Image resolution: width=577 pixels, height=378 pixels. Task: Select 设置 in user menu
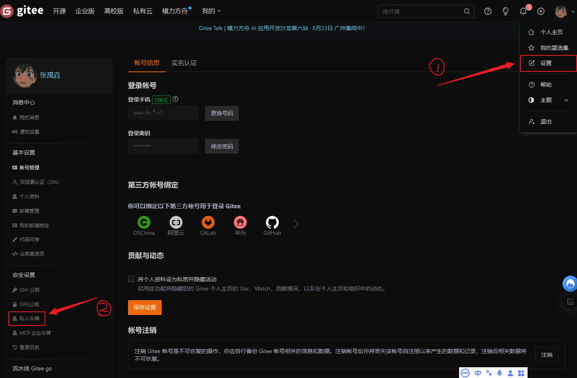548,63
